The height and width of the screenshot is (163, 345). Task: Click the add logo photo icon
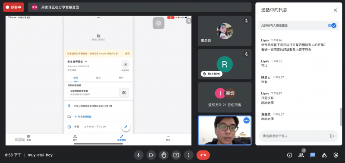[x=125, y=64]
